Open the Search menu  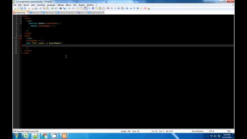[26, 5]
